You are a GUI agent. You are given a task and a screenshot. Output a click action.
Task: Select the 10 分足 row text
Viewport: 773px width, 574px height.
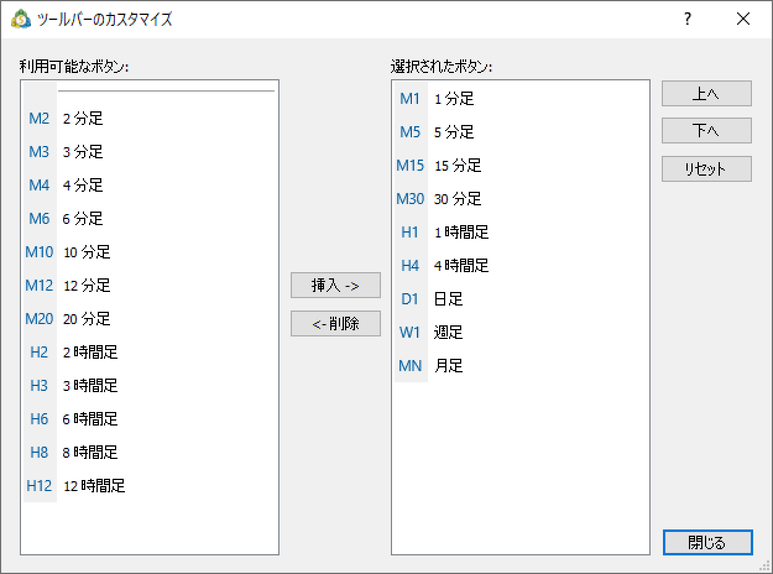pos(87,252)
